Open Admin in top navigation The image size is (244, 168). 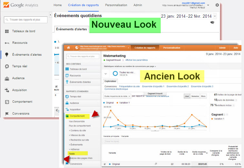[x=138, y=5]
